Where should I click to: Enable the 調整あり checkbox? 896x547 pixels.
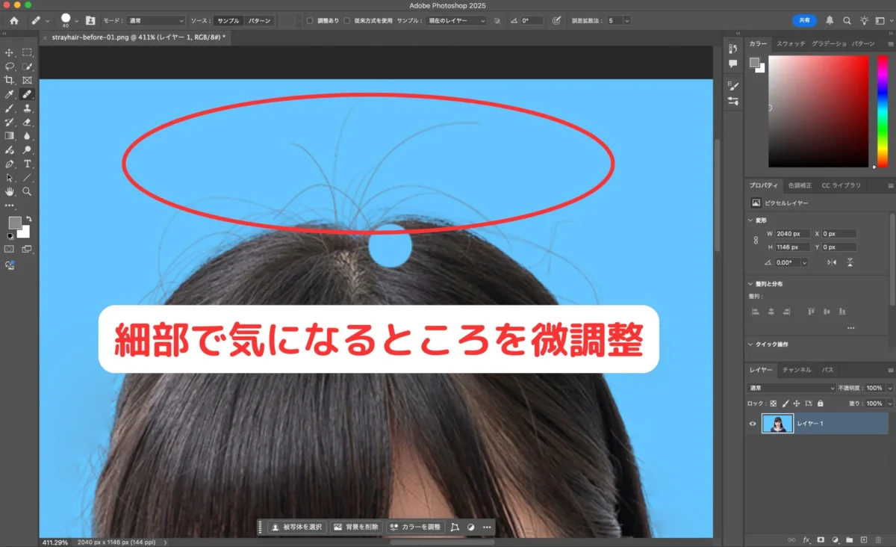click(x=310, y=21)
